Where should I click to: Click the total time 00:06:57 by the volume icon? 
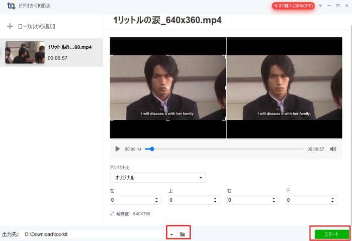tap(316, 149)
